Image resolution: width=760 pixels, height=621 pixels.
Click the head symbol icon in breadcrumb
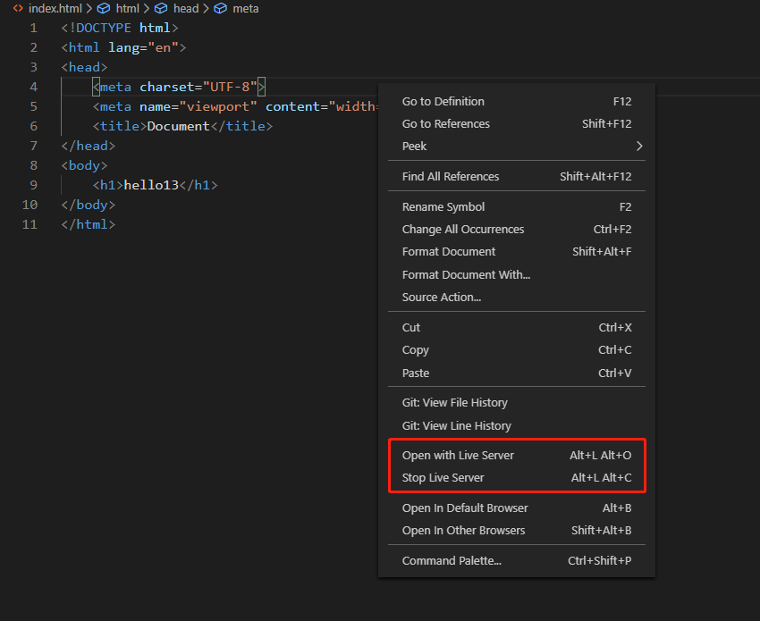(161, 8)
